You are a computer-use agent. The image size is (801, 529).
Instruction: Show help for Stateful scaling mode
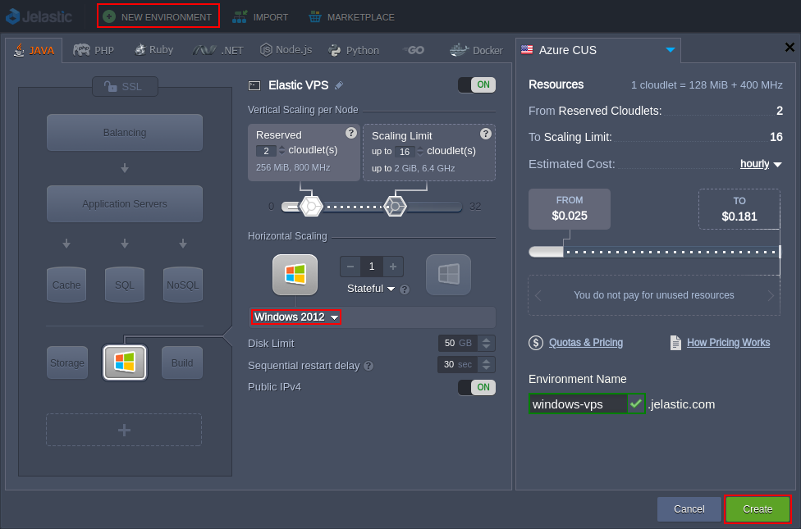(405, 290)
